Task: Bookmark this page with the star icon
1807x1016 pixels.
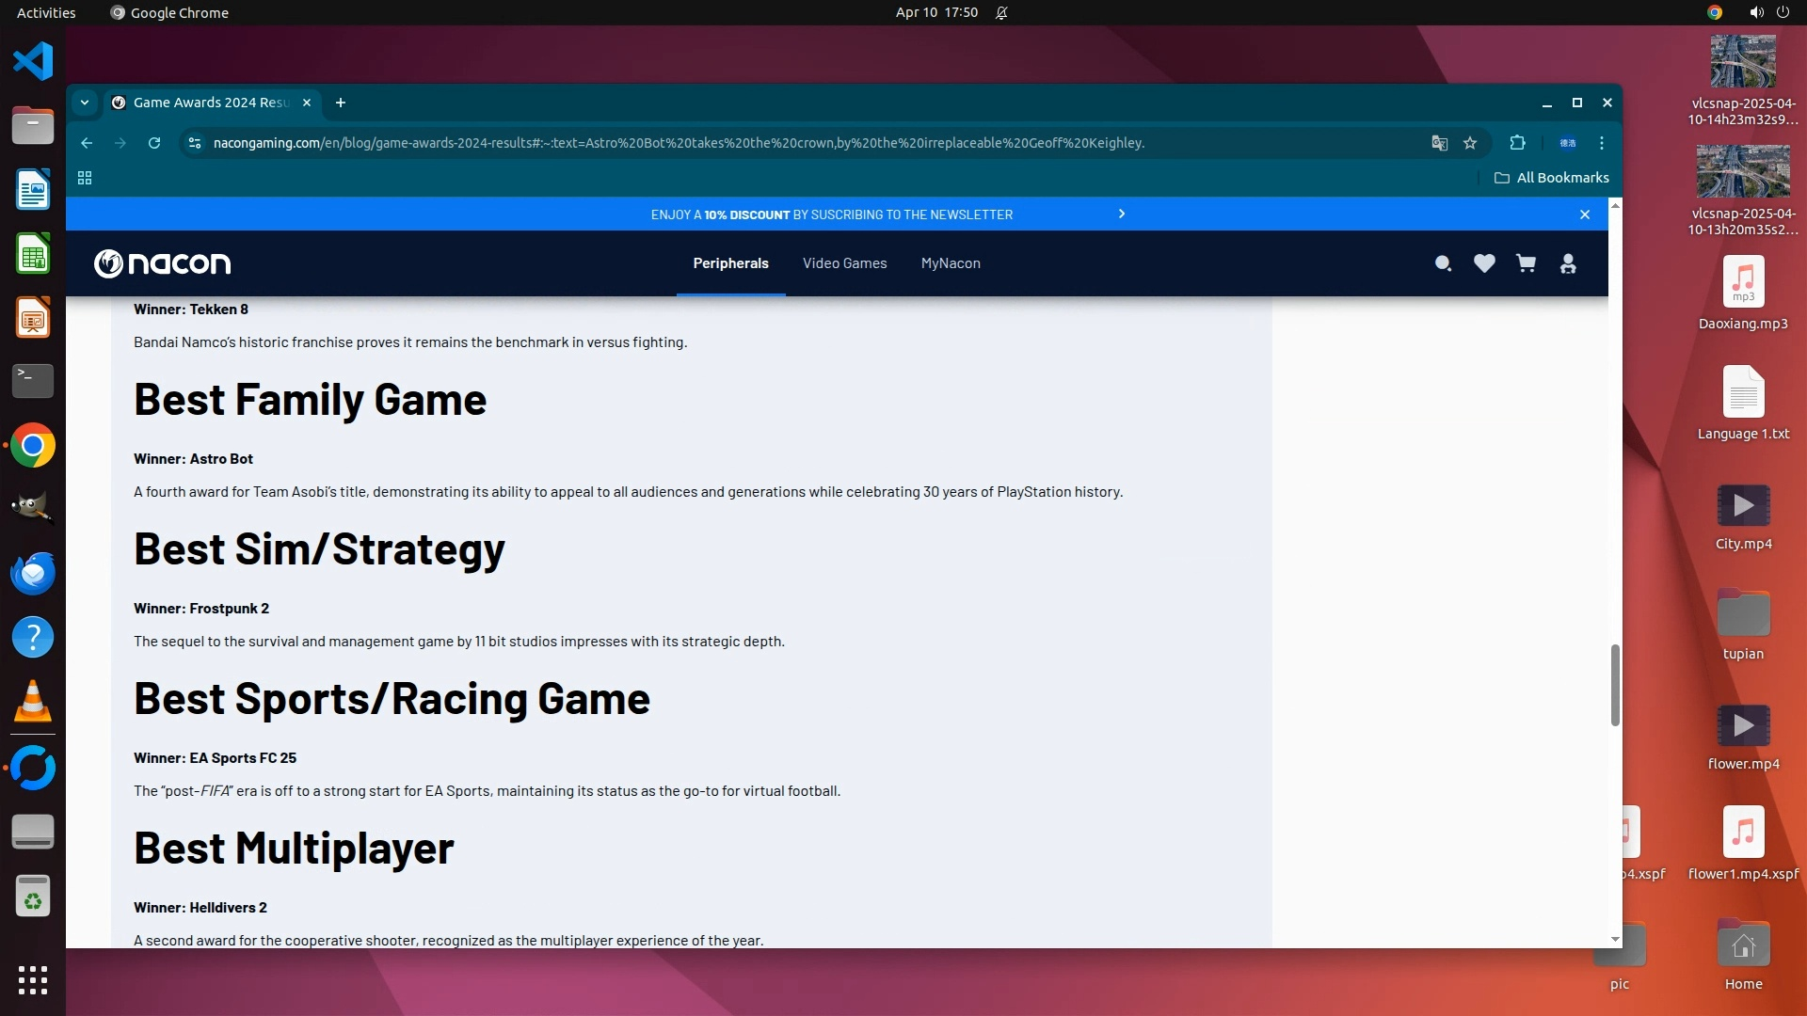Action: tap(1470, 143)
